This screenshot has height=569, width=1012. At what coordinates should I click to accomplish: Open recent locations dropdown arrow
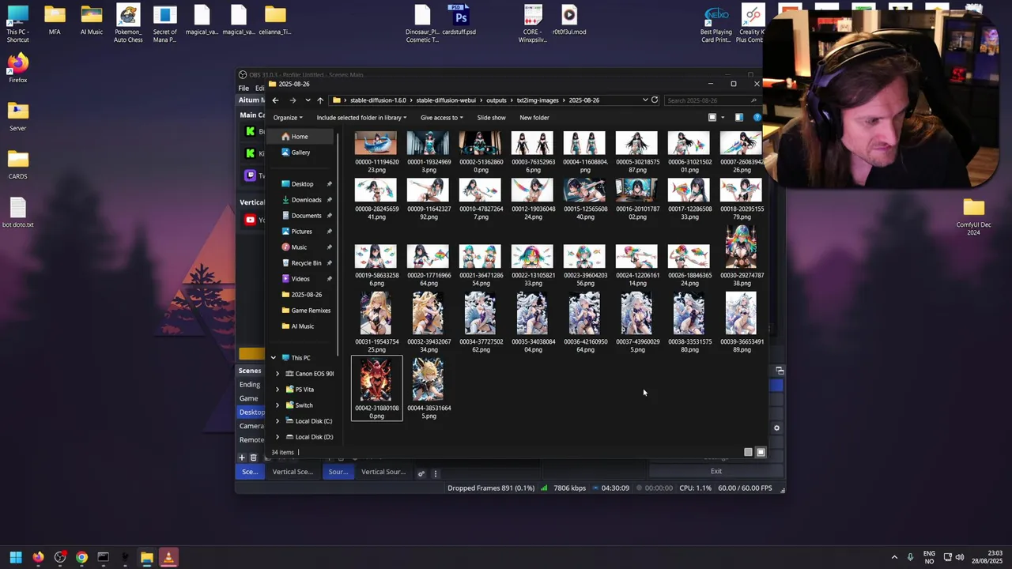tap(308, 100)
